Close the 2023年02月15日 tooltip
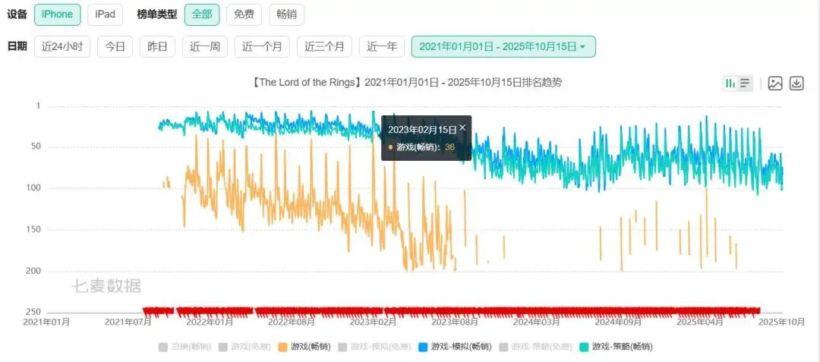The height and width of the screenshot is (362, 820). coord(462,128)
